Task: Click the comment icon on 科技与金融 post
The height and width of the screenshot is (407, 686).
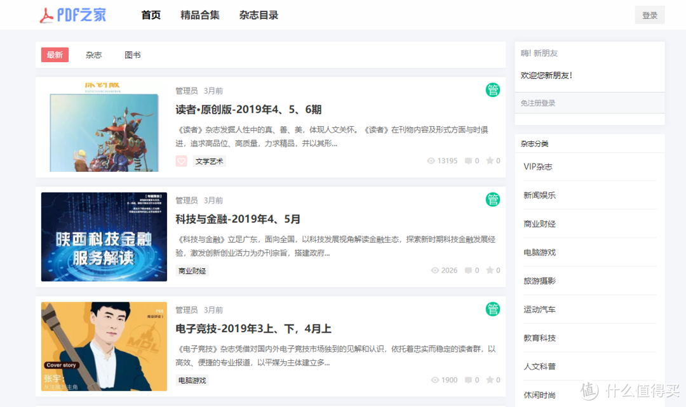Action: pyautogui.click(x=468, y=270)
